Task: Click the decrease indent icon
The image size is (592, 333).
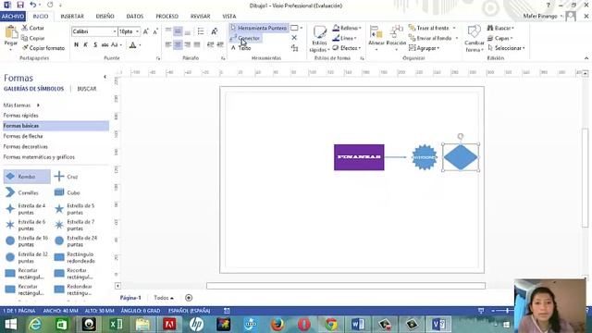Action: [210, 44]
